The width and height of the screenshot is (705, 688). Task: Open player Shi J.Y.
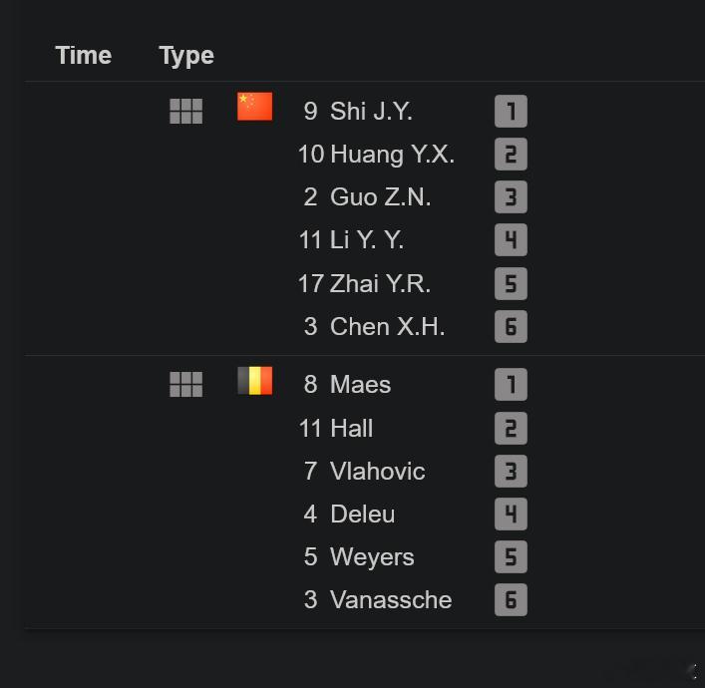coord(371,111)
